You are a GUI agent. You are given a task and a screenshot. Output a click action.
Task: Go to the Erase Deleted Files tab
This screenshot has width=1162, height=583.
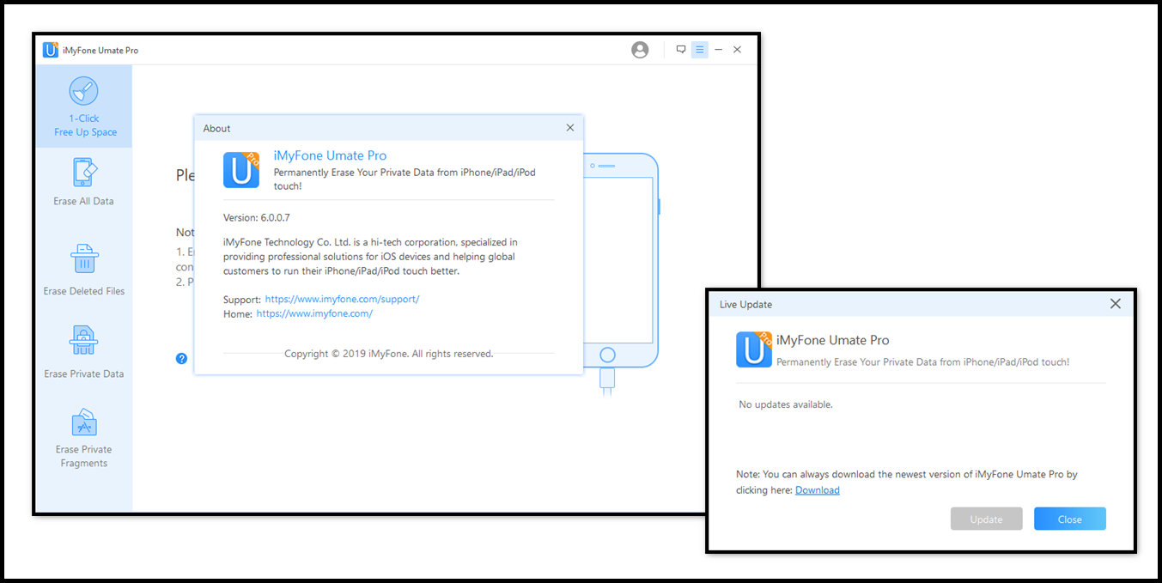click(x=84, y=270)
